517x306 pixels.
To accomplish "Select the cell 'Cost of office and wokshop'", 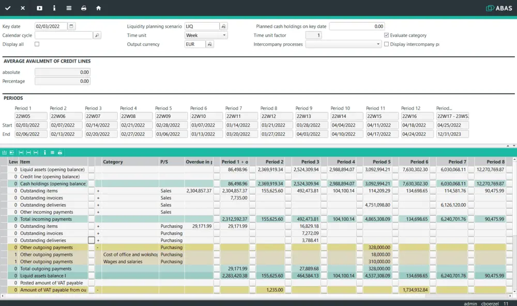I will pyautogui.click(x=130, y=254).
